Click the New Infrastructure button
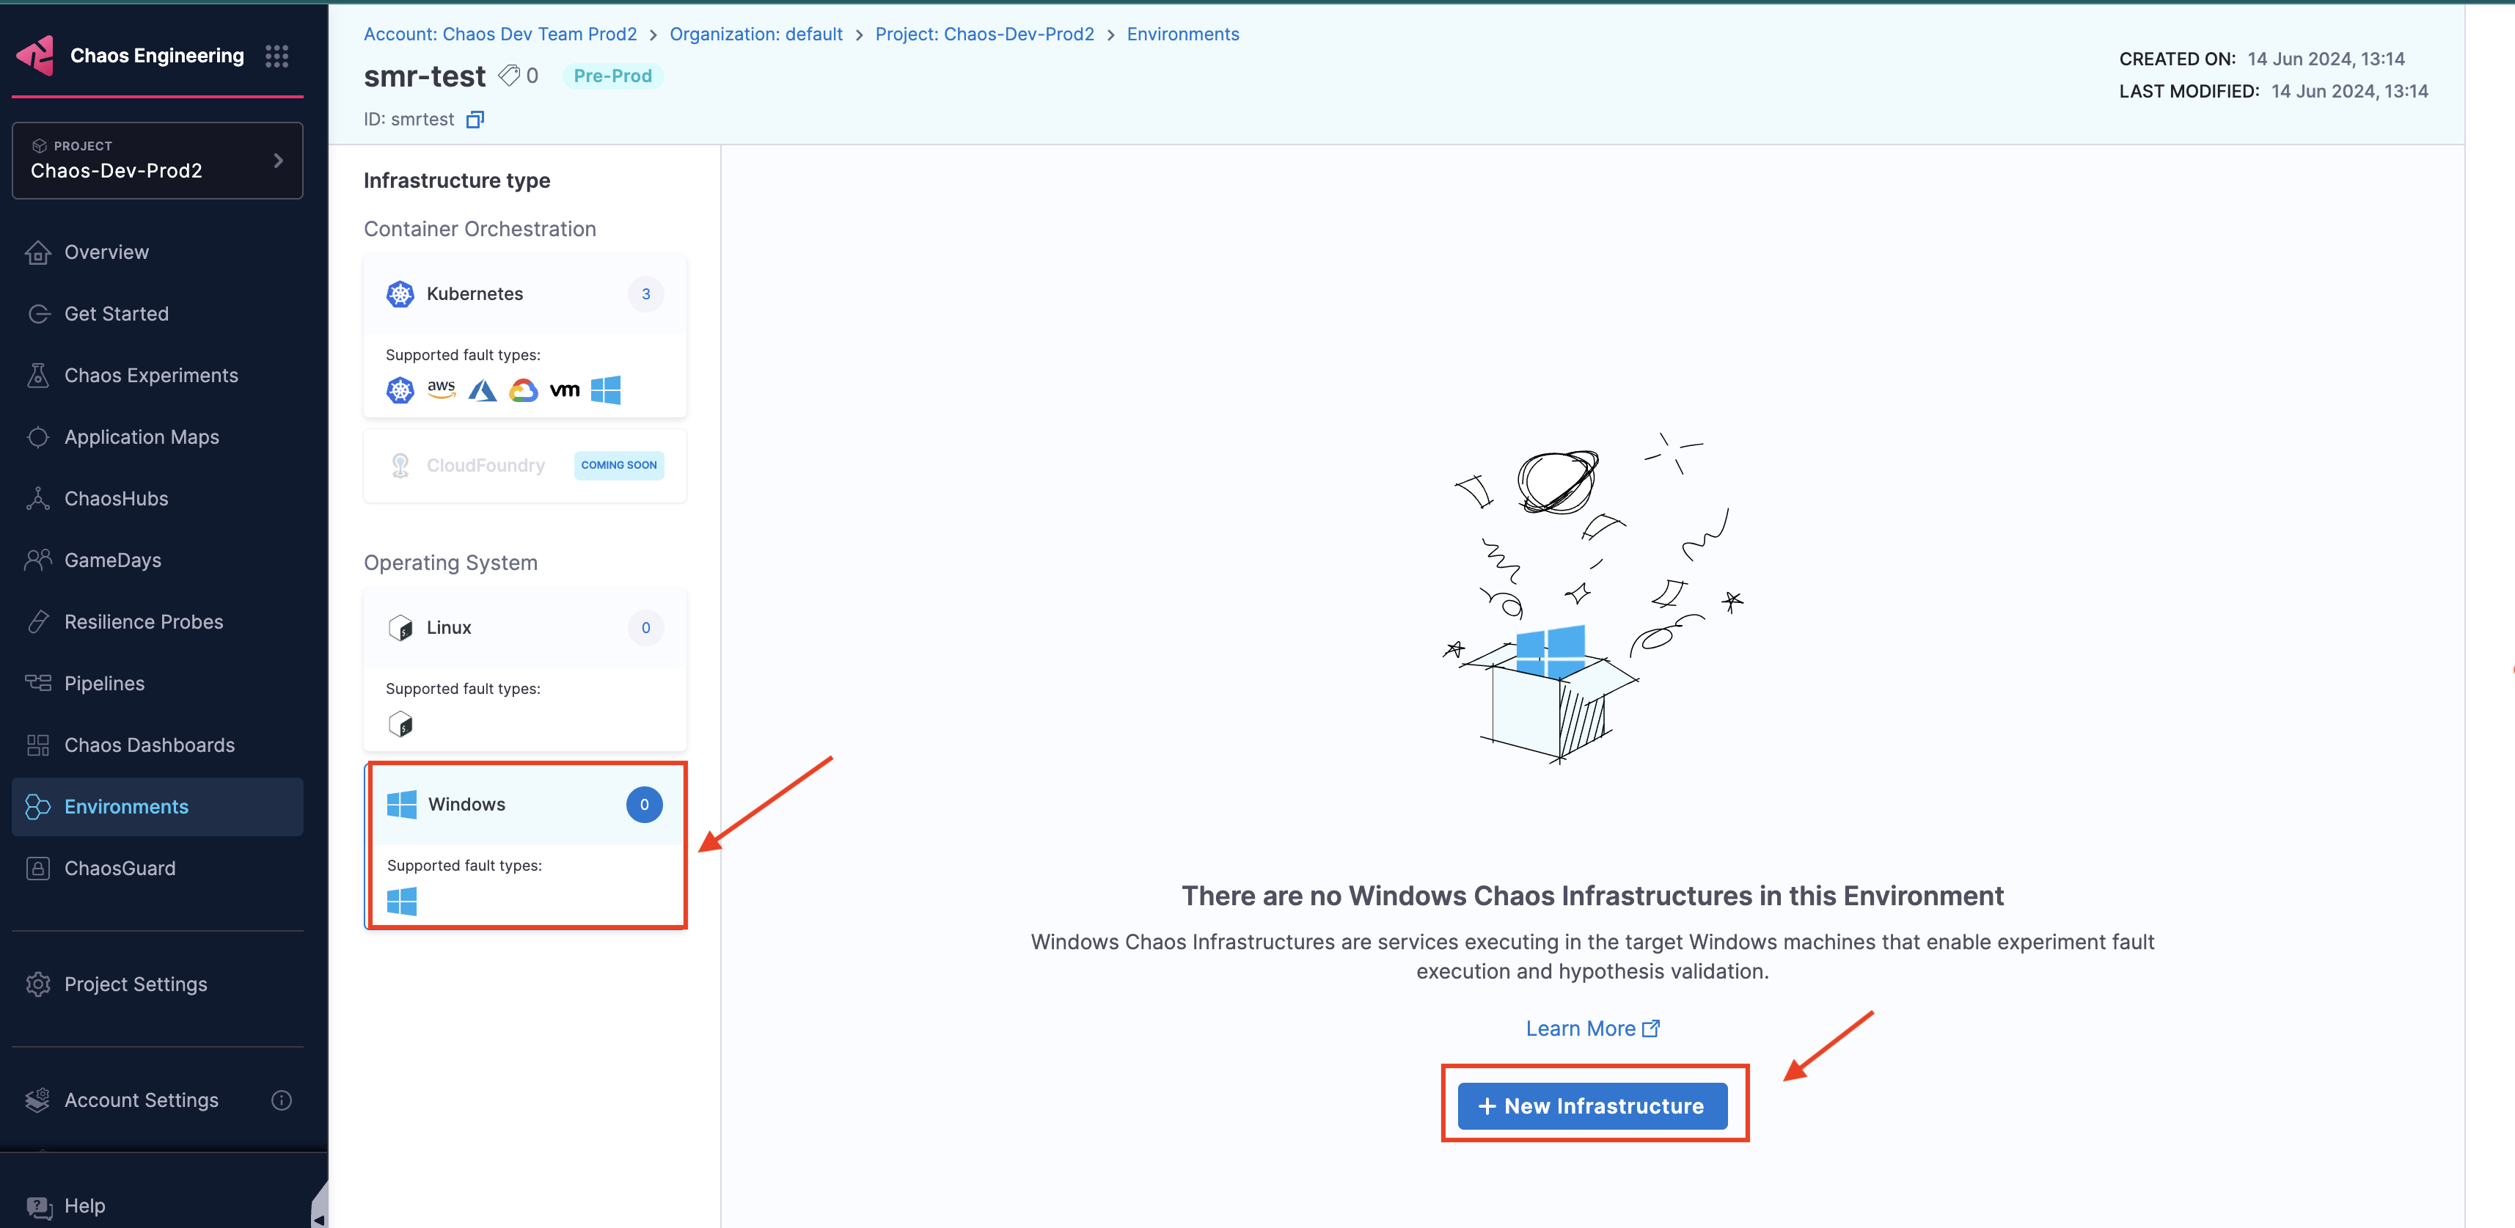Viewport: 2515px width, 1228px height. point(1592,1106)
